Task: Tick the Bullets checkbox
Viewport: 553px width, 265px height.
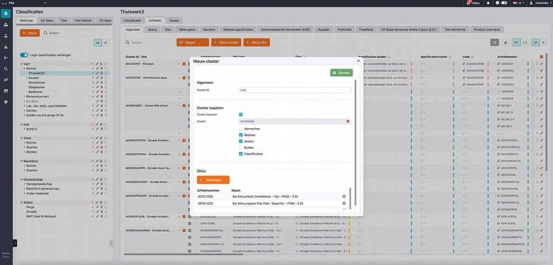Action: 241,147
